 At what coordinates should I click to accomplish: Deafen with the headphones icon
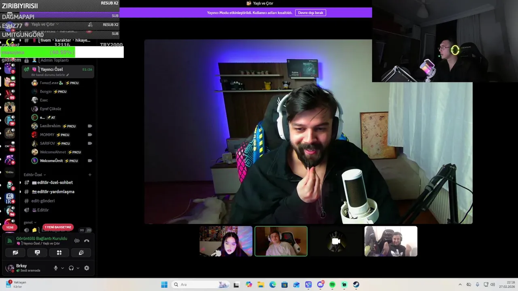(x=71, y=268)
